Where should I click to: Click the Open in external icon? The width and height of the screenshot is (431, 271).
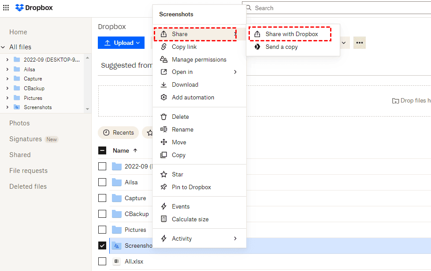[x=163, y=72]
